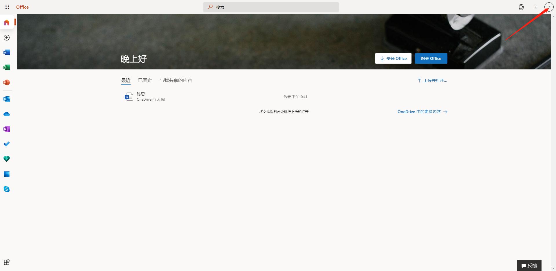This screenshot has width=556, height=271.
Task: Switch to the 最近 tab
Action: [x=126, y=80]
